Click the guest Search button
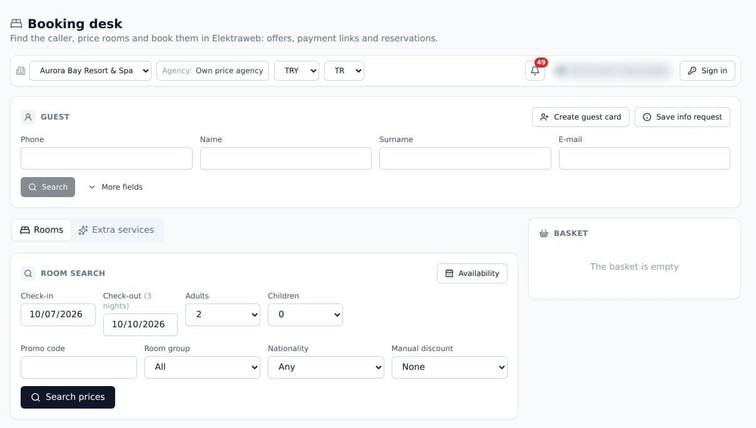The height and width of the screenshot is (428, 756). [48, 187]
